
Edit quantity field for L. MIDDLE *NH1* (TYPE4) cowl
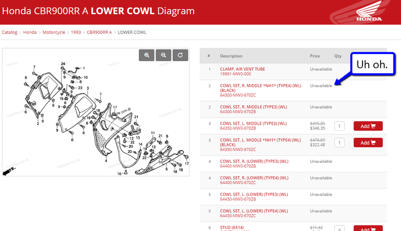coord(339,143)
